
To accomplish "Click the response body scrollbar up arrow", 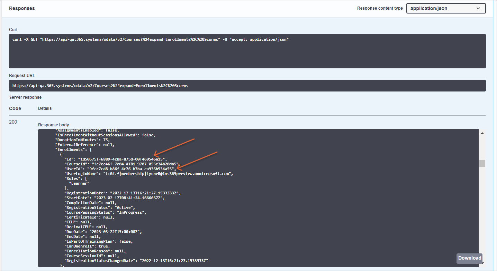I will tap(482, 133).
